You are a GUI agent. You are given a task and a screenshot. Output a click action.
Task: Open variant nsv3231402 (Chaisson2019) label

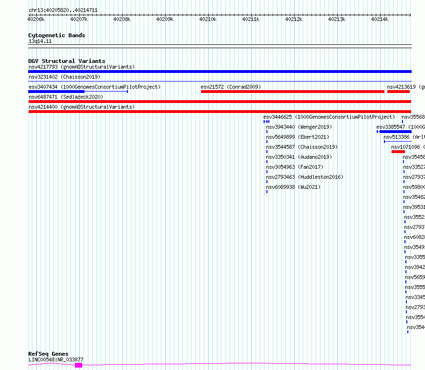(x=64, y=77)
